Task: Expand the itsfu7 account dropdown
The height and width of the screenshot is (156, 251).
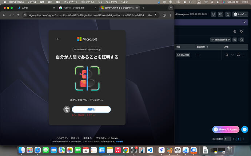Action: (x=240, y=14)
